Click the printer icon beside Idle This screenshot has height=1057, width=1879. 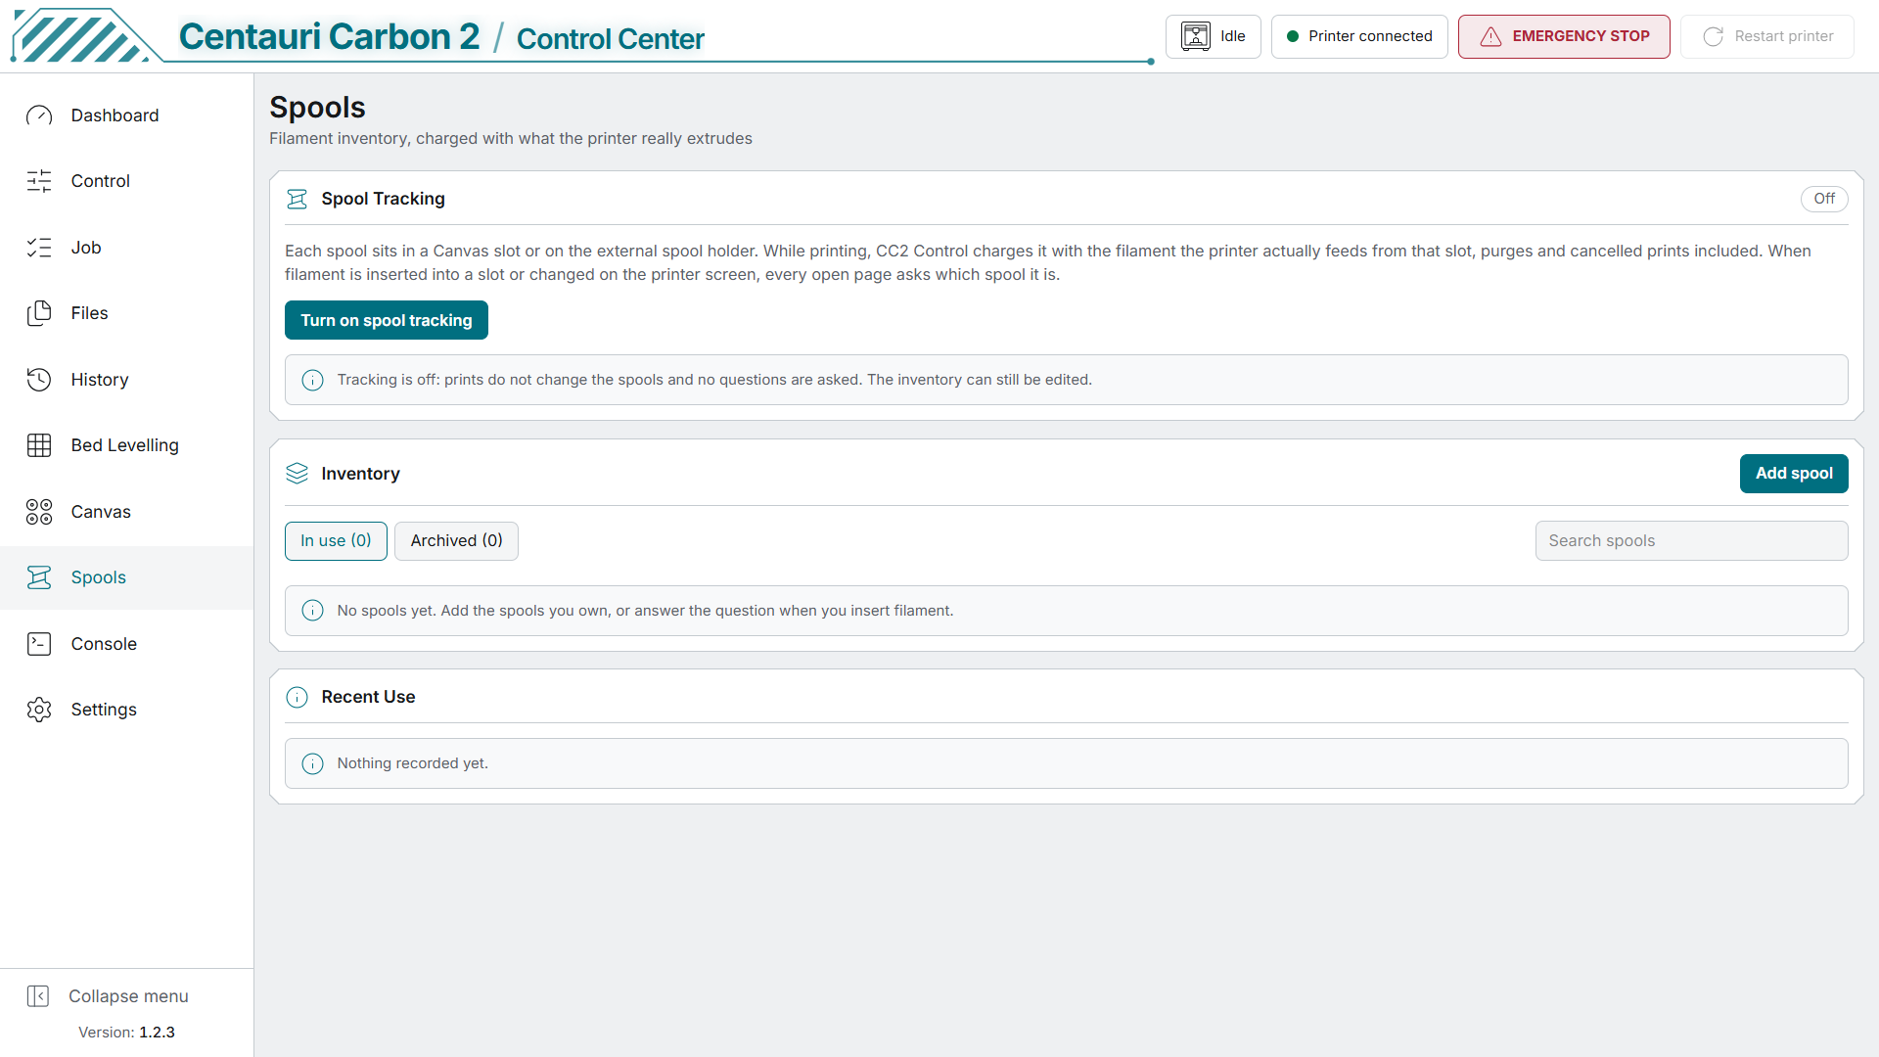pos(1196,36)
